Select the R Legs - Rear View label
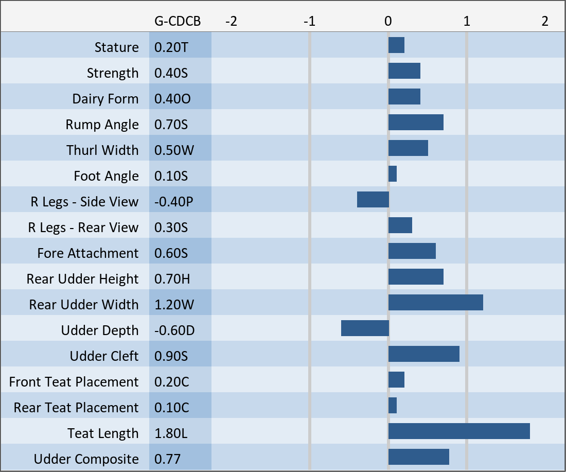This screenshot has width=566, height=472. [x=83, y=228]
